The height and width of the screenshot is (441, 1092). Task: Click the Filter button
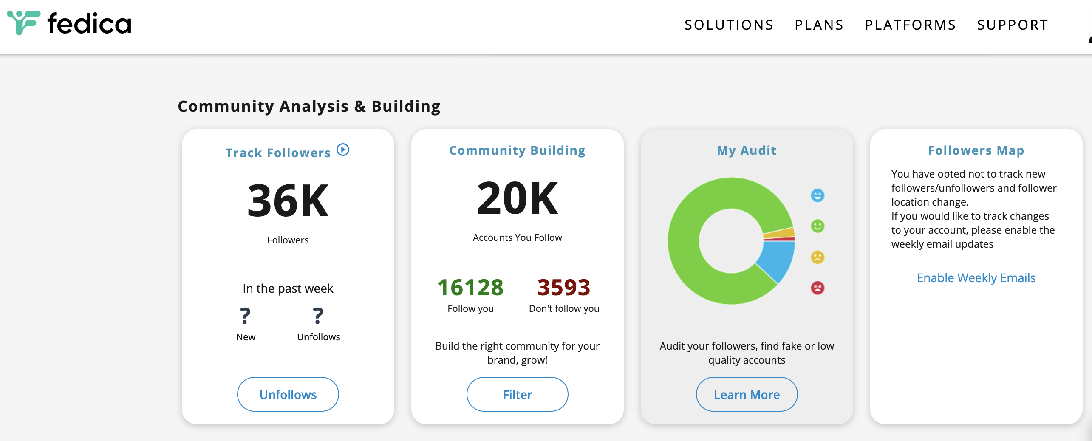click(x=517, y=394)
